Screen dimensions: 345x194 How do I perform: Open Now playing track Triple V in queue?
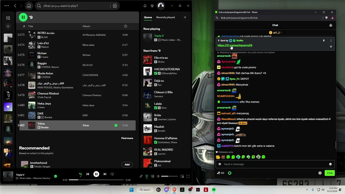165,38
